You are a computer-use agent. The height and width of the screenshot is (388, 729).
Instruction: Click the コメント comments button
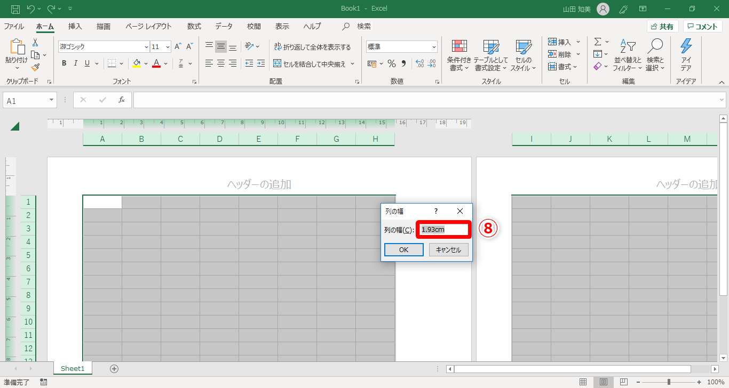(702, 27)
